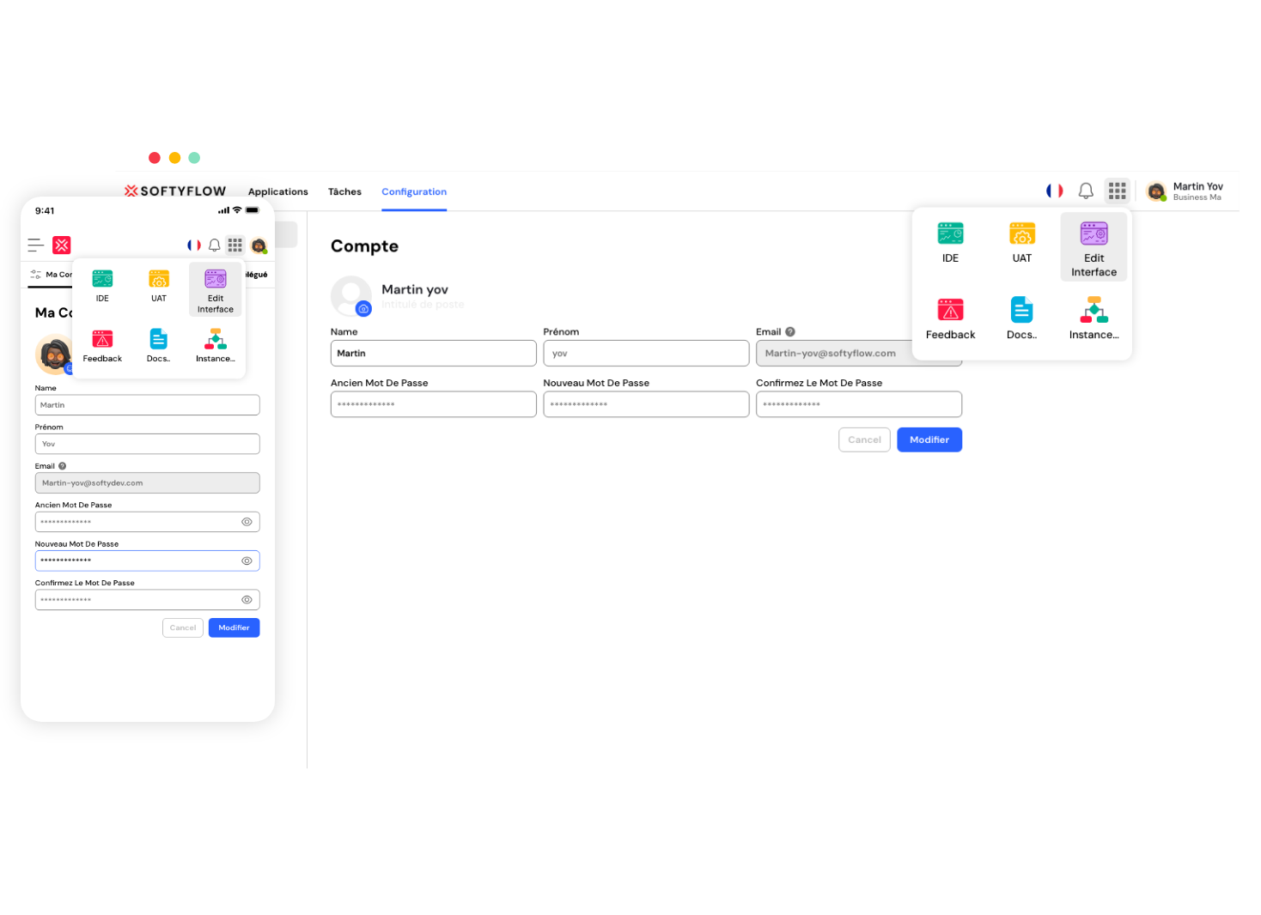The height and width of the screenshot is (915, 1261).
Task: Tap mobile Modifier button
Action: pyautogui.click(x=234, y=627)
